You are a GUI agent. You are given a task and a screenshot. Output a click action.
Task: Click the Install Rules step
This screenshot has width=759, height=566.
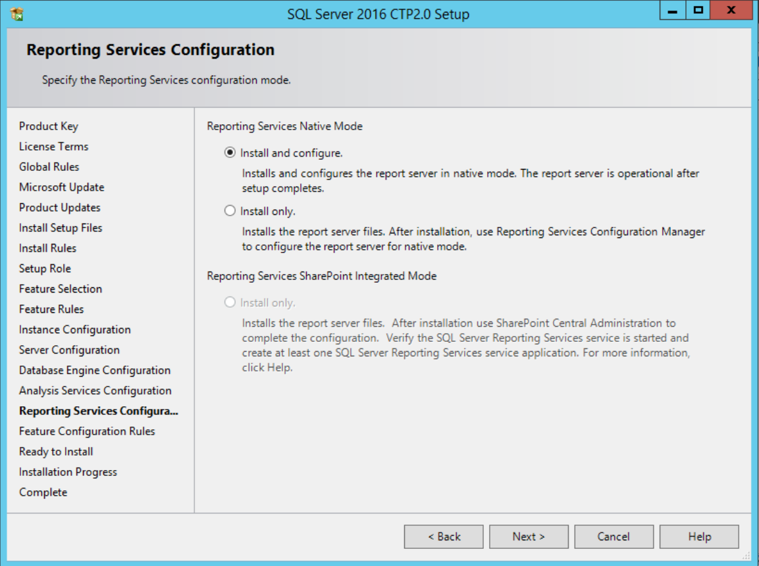(x=47, y=248)
